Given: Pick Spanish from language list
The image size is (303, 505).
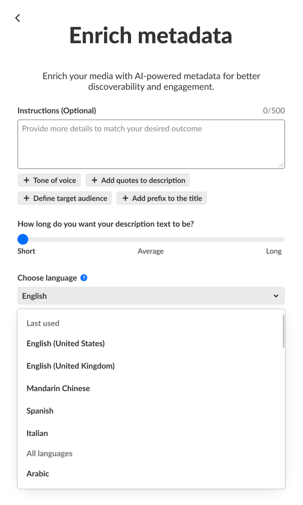Looking at the screenshot, I should [x=40, y=411].
